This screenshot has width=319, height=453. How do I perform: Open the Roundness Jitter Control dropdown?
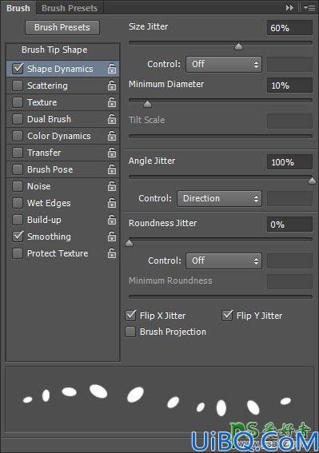point(224,261)
